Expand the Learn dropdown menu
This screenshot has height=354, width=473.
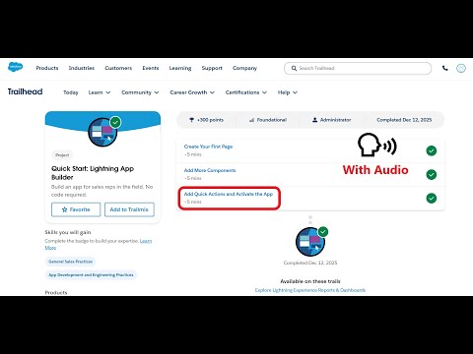coord(100,92)
